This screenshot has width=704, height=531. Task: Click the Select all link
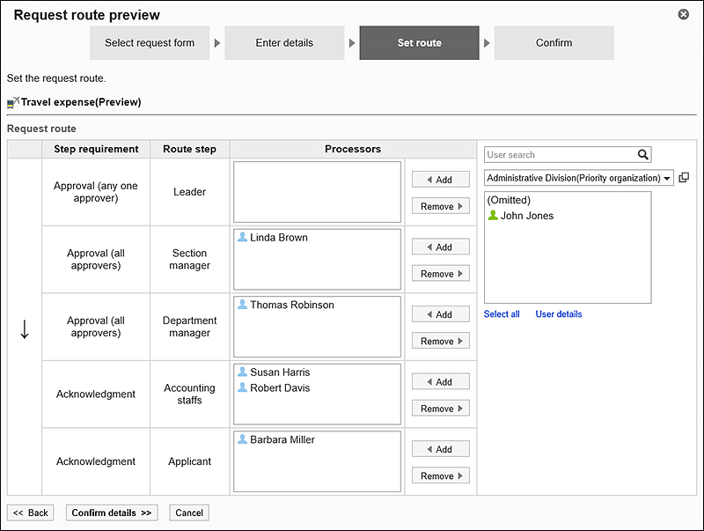point(502,314)
